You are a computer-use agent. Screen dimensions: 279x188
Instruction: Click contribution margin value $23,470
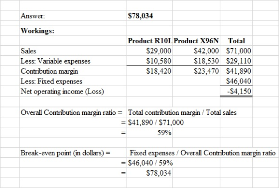point(206,71)
